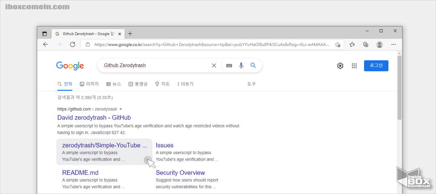This screenshot has width=436, height=194.
Task: Open the Google apps grid
Action: [x=354, y=66]
